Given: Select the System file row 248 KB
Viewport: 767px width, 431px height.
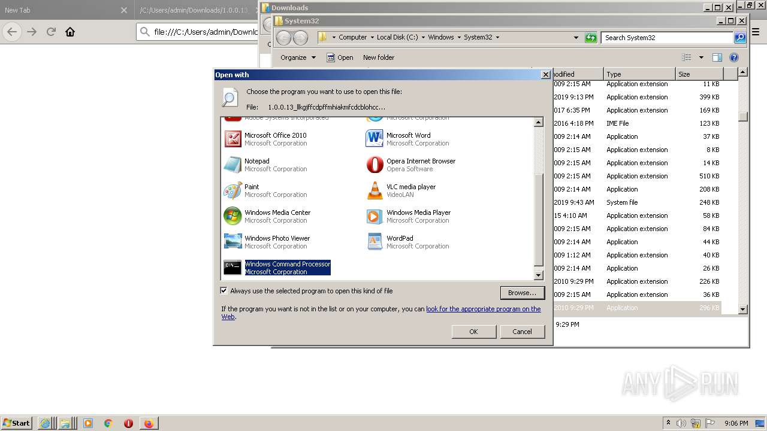Looking at the screenshot, I should pyautogui.click(x=637, y=202).
